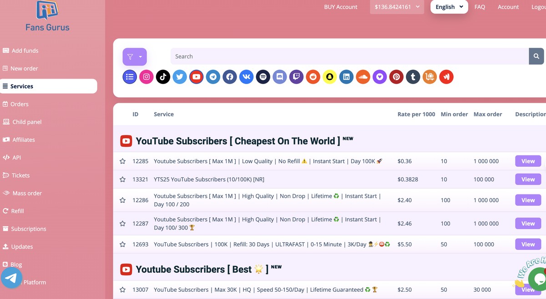546x299 pixels.
Task: Open Subscriptions in sidebar
Action: point(24,229)
